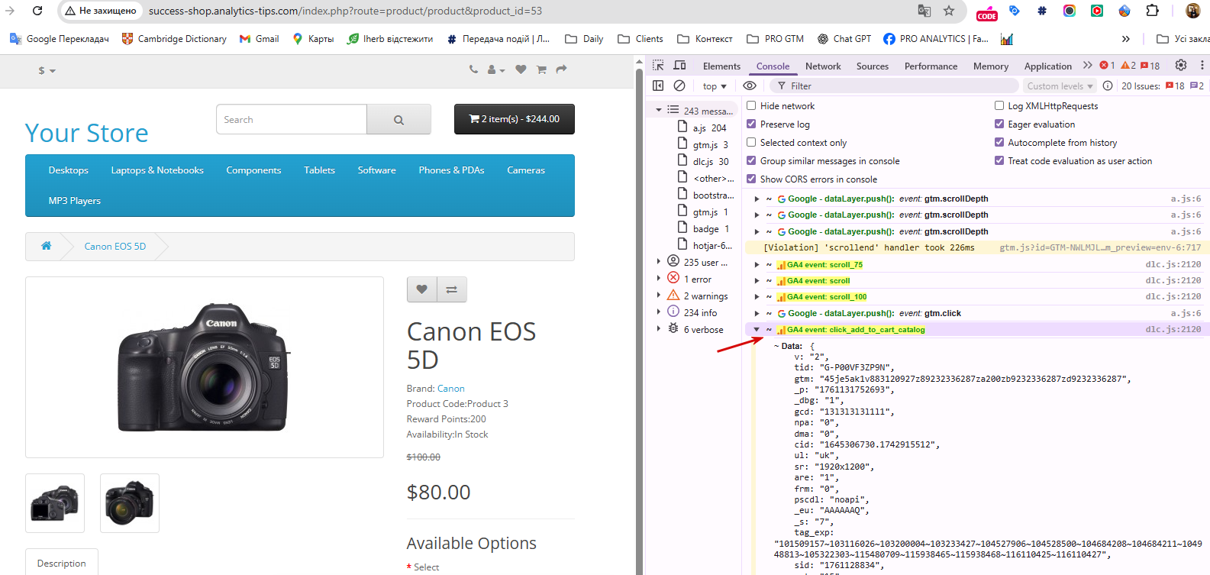
Task: Open the Memory tab
Action: (991, 66)
